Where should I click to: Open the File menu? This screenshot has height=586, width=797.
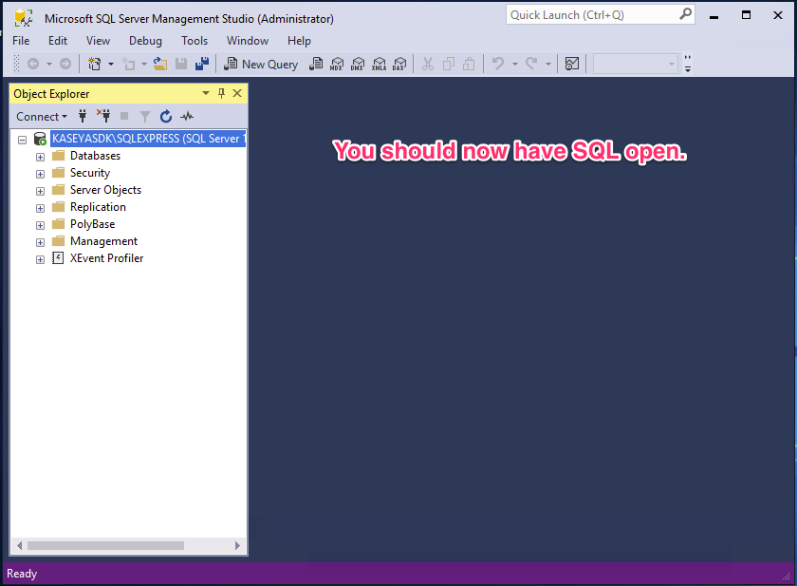point(21,41)
